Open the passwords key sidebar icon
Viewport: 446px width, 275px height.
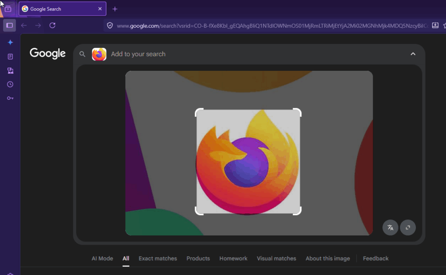pyautogui.click(x=10, y=98)
